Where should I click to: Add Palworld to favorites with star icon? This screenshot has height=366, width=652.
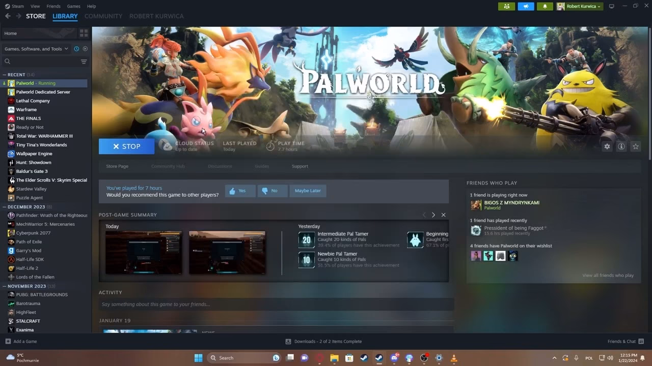click(x=635, y=146)
